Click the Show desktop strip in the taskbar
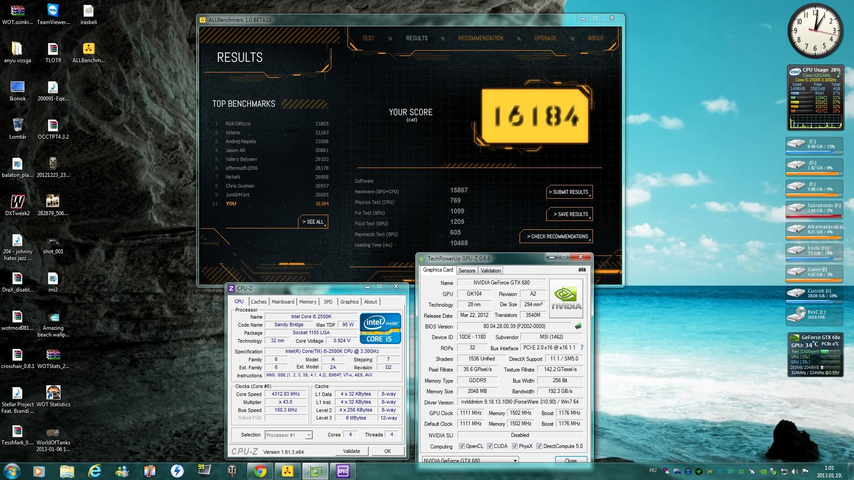 pos(851,471)
